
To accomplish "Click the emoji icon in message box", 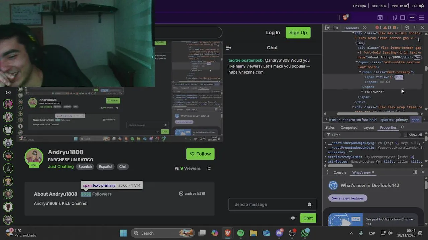I will point(309,204).
